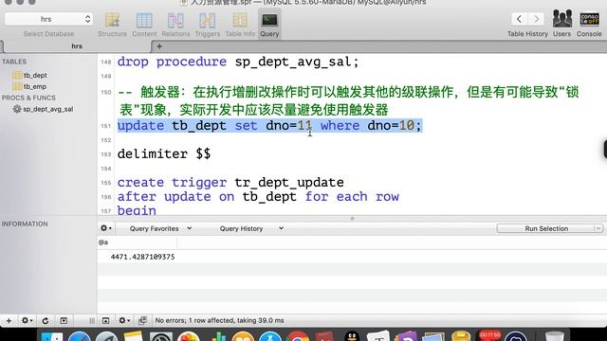Toggle the table information pane
This screenshot has height=341, width=607.
click(64, 320)
